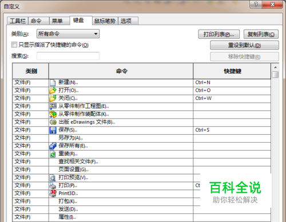Click the 重装(R) reload icon
Screen dimensions: 286x222
pyautogui.click(x=53, y=154)
